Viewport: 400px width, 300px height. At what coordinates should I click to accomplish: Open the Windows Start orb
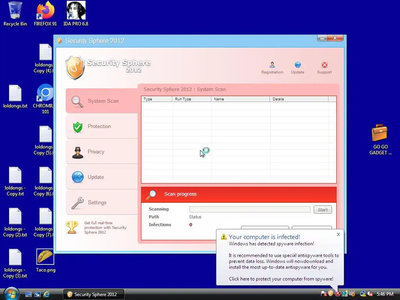pyautogui.click(x=11, y=294)
